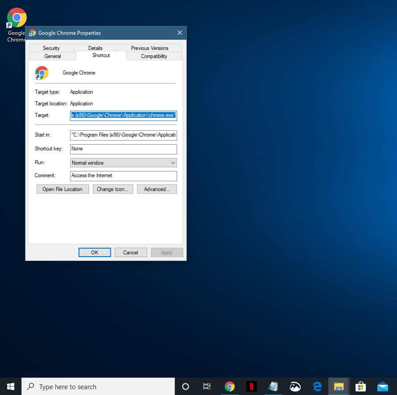This screenshot has width=397, height=395.
Task: Open the notebook app icon on taskbar
Action: (x=273, y=387)
